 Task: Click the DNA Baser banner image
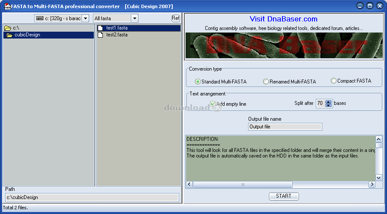click(x=283, y=46)
